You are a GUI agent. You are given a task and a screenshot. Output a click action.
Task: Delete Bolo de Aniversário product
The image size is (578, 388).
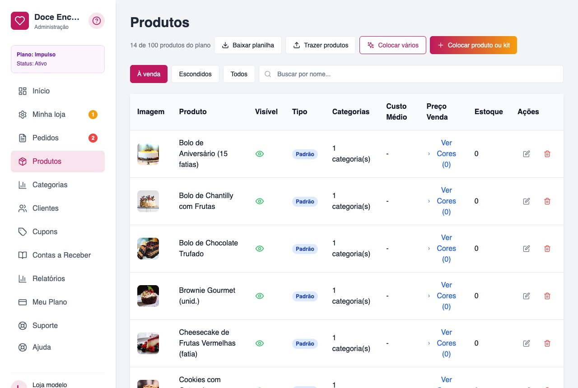click(x=547, y=154)
